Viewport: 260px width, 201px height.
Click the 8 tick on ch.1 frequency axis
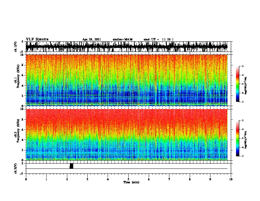23,65
